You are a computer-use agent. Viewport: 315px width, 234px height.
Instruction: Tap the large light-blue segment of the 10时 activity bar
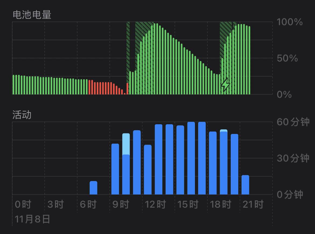126,144
